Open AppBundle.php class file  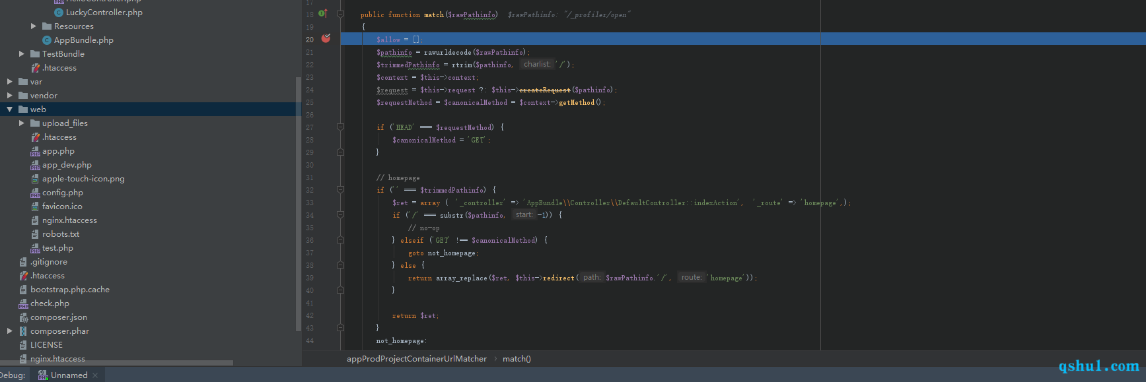[83, 40]
